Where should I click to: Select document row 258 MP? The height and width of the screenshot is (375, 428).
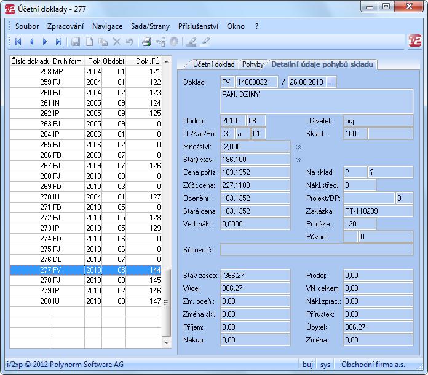tap(85, 72)
